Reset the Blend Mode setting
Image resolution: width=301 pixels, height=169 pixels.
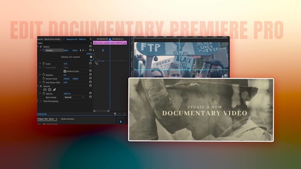click(x=90, y=97)
